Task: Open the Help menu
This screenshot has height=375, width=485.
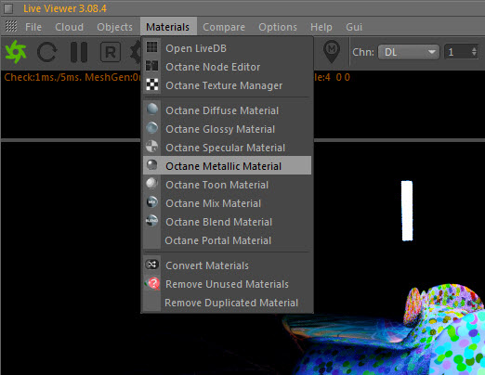Action: [x=321, y=27]
